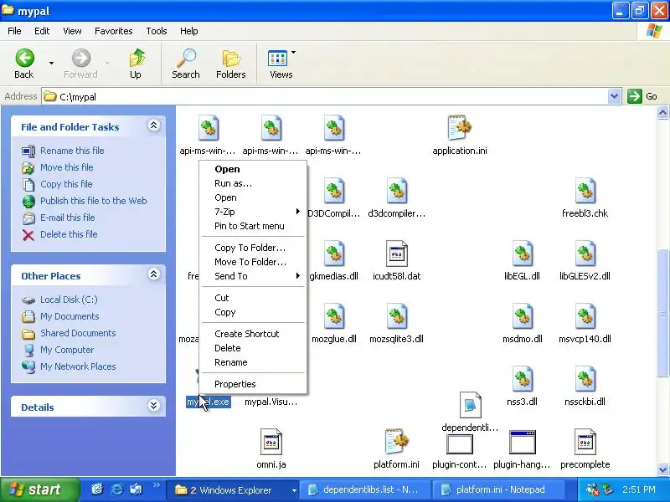The height and width of the screenshot is (502, 670).
Task: Open My Network Places link
Action: coord(78,366)
